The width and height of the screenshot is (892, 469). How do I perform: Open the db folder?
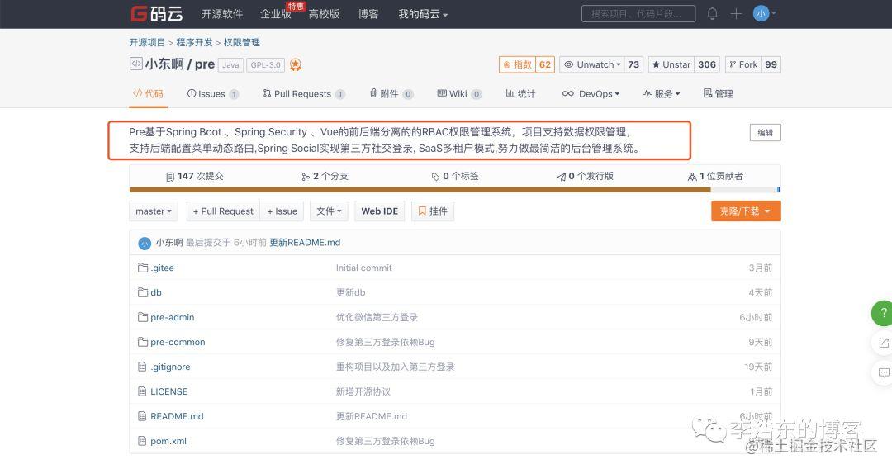tap(156, 292)
